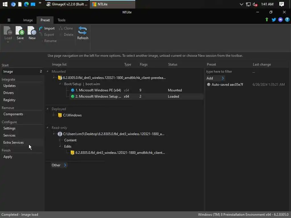Collapse the Read-only group
Screen dimensions: 291x218
click(47, 127)
